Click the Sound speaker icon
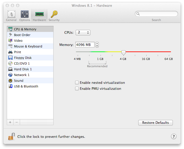184x149 pixels. [x=10, y=81]
